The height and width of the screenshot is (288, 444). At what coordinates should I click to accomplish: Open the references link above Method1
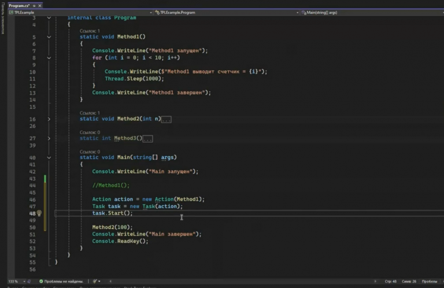(90, 31)
